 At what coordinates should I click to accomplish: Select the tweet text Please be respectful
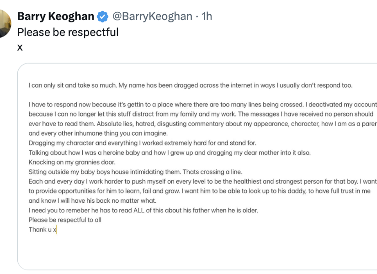pyautogui.click(x=68, y=32)
